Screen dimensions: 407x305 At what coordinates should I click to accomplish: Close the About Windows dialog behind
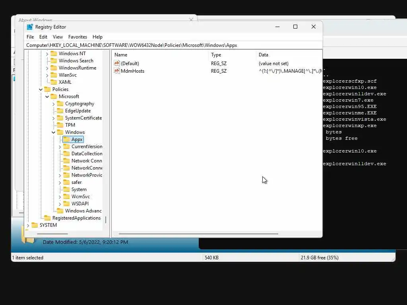pos(191,20)
